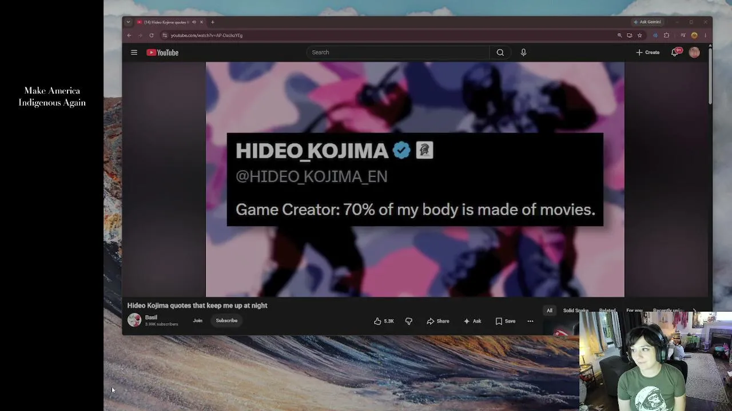
Task: Click the search magnifier button
Action: (500, 53)
